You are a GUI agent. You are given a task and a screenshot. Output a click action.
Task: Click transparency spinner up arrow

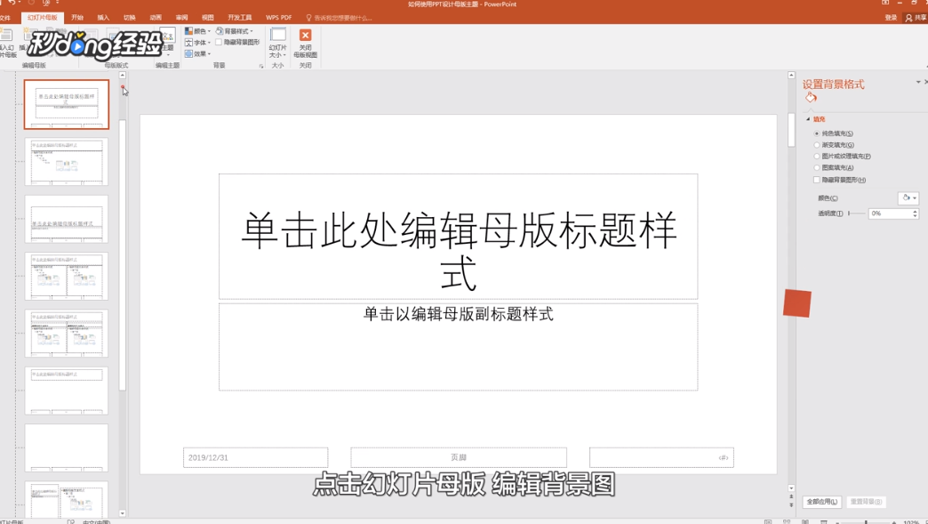[x=915, y=211]
